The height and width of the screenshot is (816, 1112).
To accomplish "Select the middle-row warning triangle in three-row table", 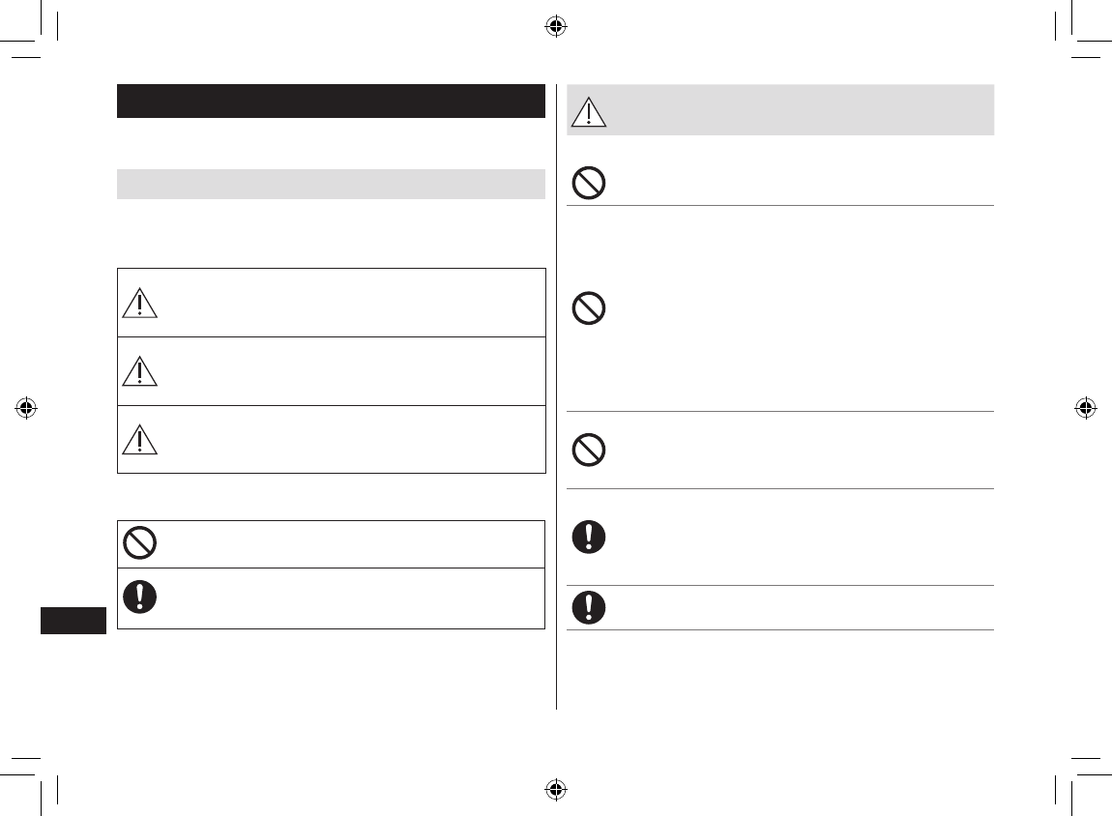I will (139, 371).
